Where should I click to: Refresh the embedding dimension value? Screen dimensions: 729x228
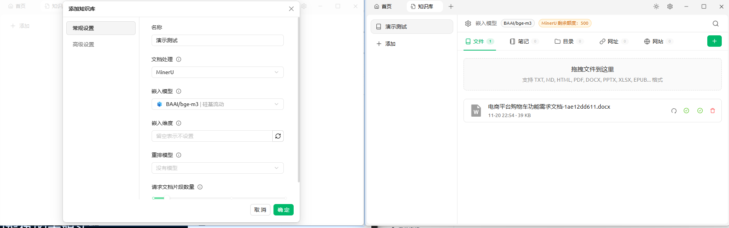[278, 136]
